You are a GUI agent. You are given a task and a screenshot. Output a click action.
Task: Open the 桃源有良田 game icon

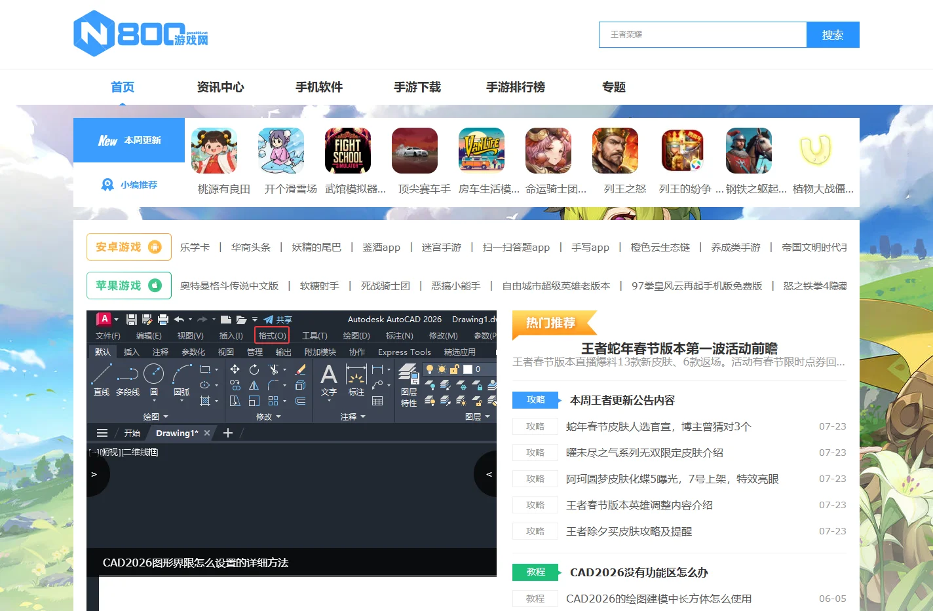pos(214,151)
